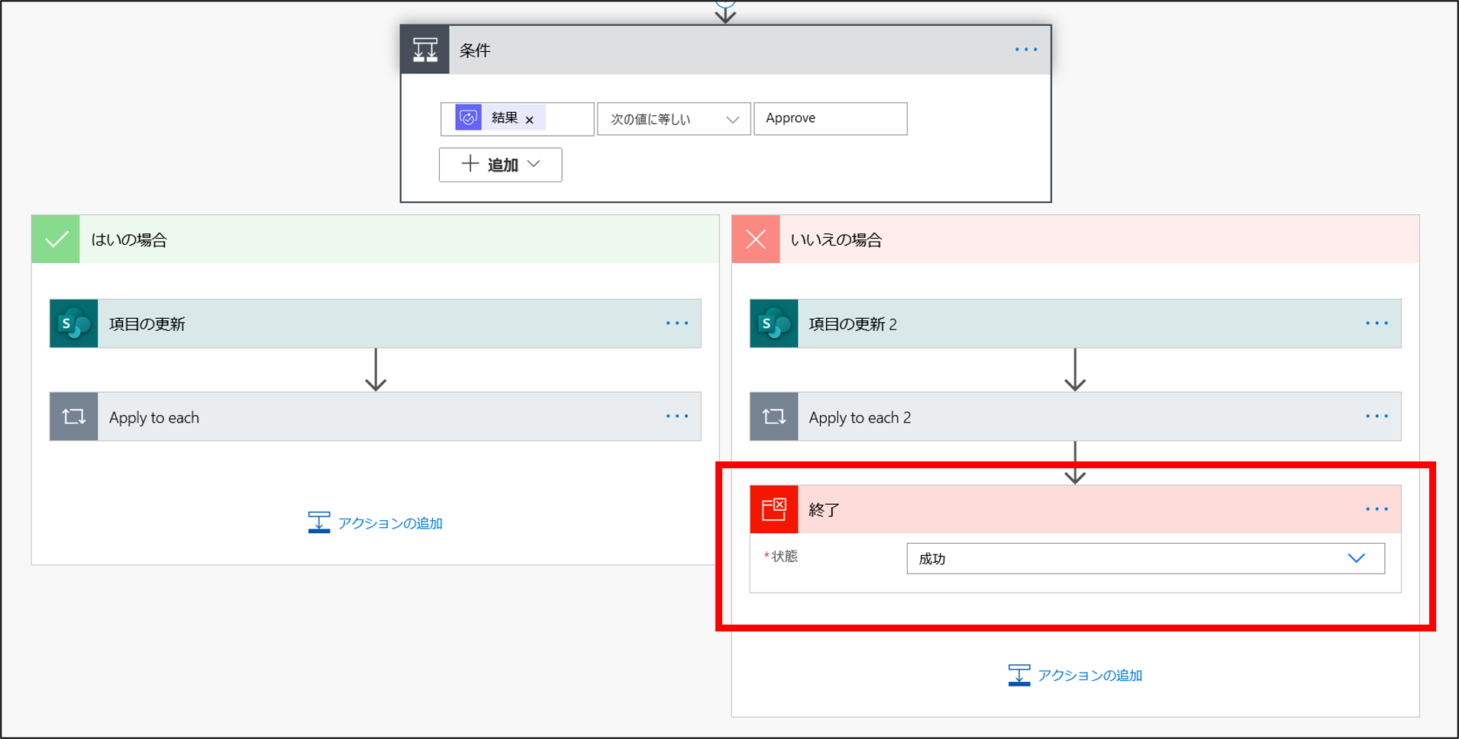
Task: Open the ellipsis menu on the 終了 action
Action: 1377,509
